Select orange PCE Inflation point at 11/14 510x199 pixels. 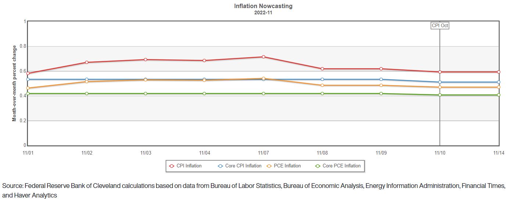point(499,87)
